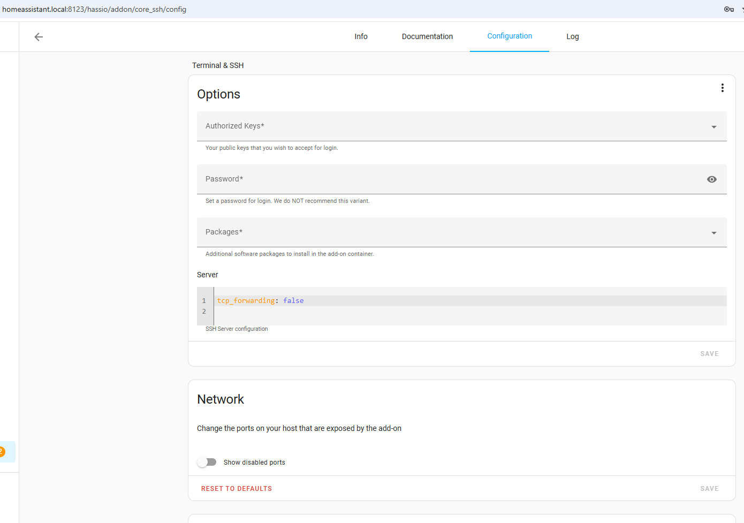Select the Info tab

point(361,36)
